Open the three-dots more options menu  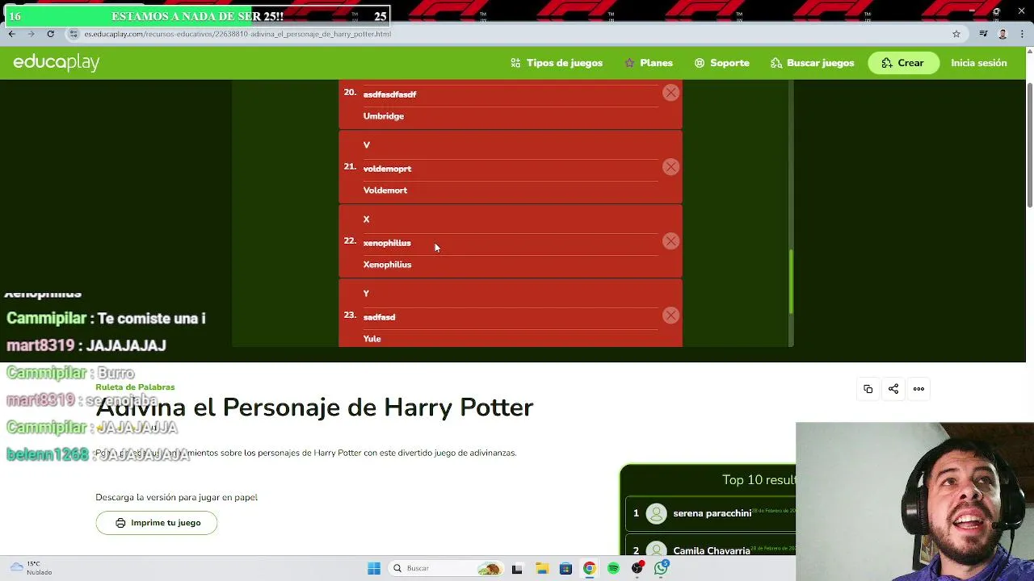click(x=918, y=389)
